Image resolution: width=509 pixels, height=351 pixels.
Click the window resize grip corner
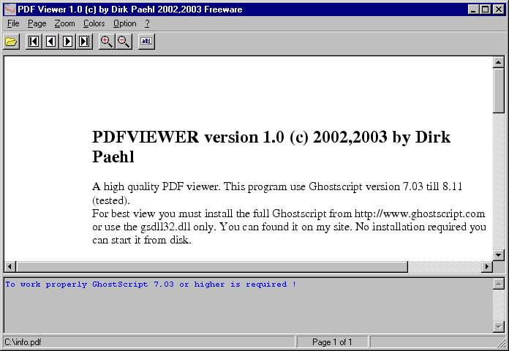502,344
